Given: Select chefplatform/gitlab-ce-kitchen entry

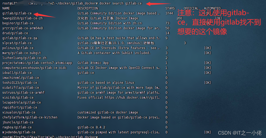Looking at the screenshot, I should [30, 117].
